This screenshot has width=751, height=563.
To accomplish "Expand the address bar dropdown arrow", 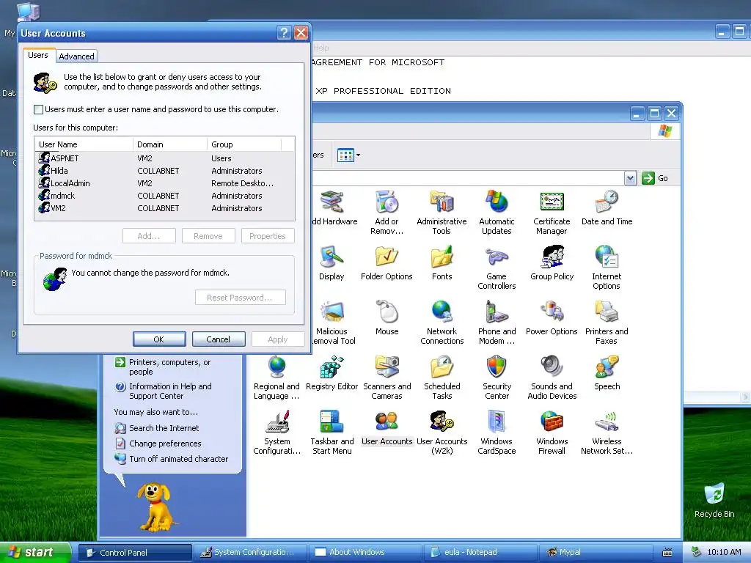I will (630, 178).
